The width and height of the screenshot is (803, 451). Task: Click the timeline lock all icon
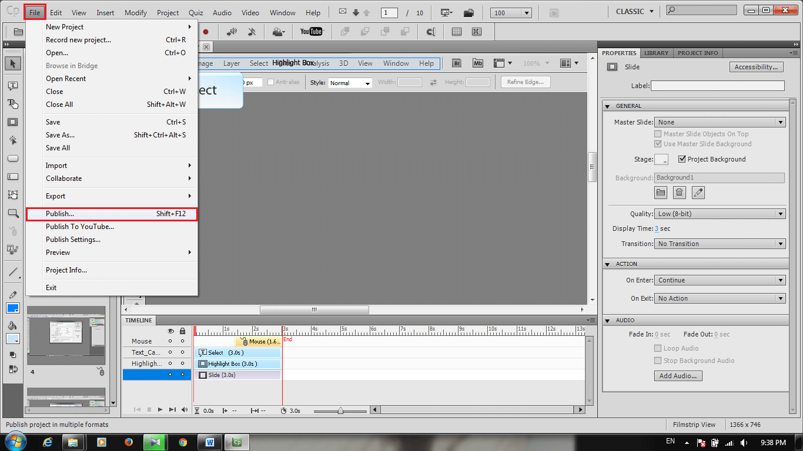[x=182, y=331]
